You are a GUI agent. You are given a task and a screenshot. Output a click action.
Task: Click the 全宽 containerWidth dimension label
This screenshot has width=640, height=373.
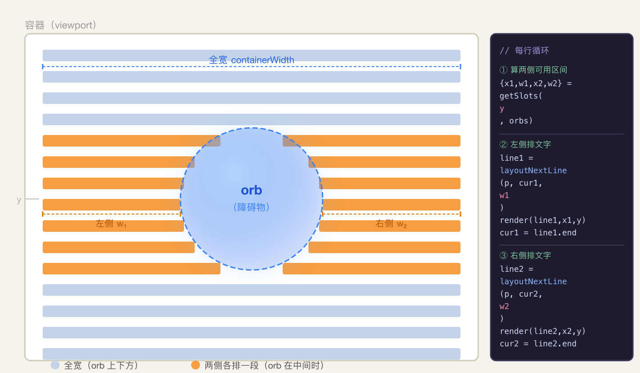click(252, 60)
